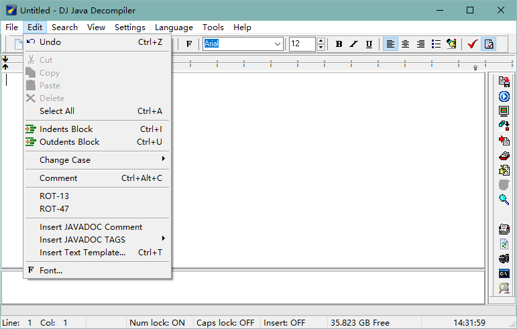This screenshot has height=329, width=517.
Task: Click the down arrow icon left of ruler
Action: [5, 59]
